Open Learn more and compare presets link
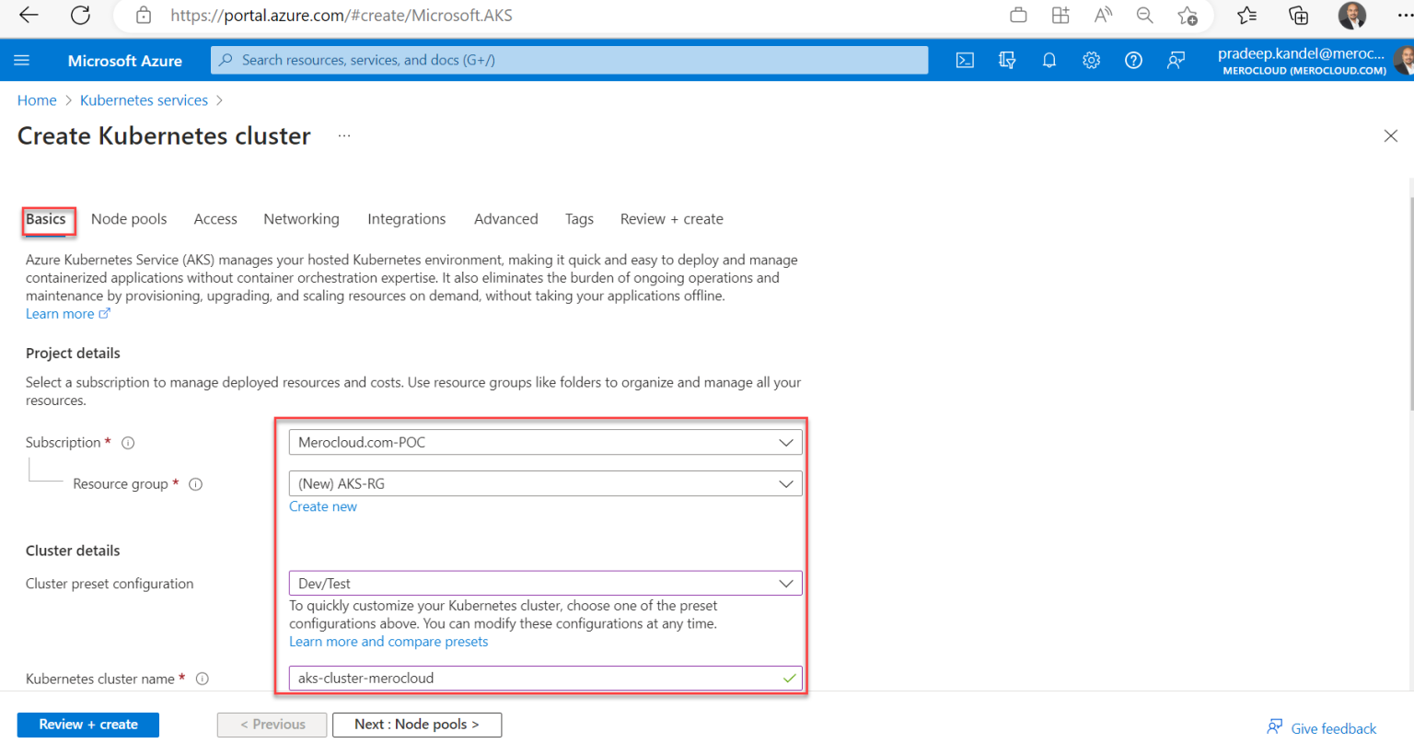 coord(388,641)
